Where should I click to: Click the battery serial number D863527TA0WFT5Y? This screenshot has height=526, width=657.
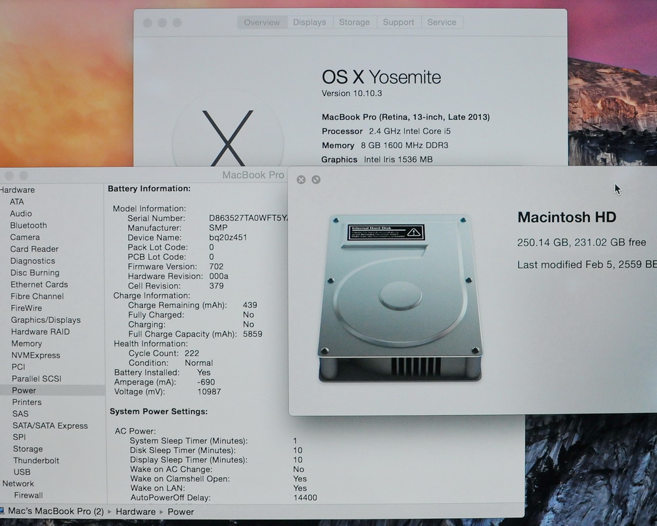pyautogui.click(x=248, y=218)
